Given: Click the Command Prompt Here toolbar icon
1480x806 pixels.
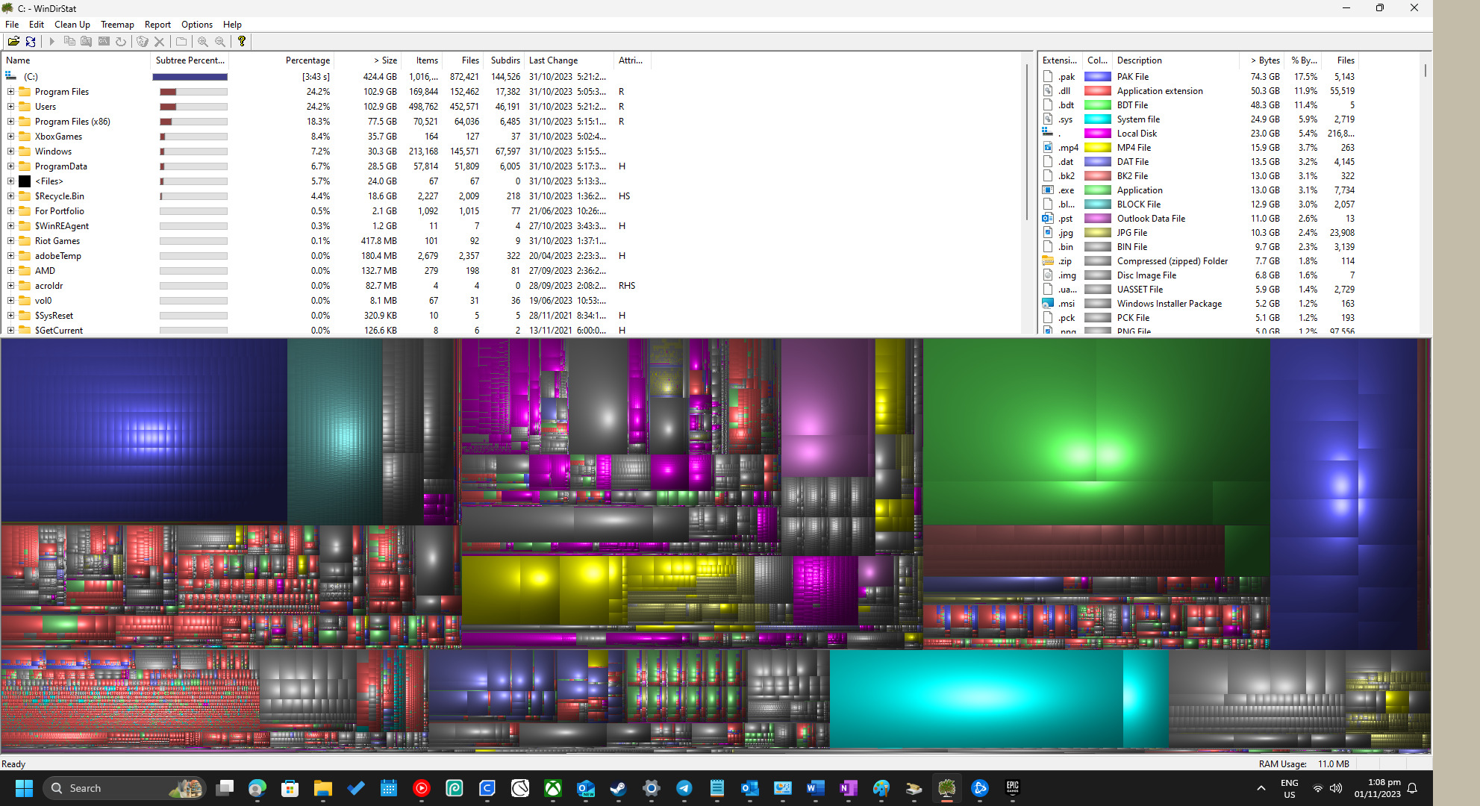Looking at the screenshot, I should tap(104, 42).
